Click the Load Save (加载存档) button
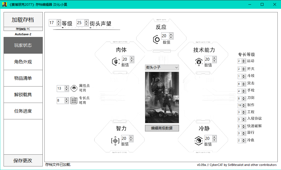This screenshot has height=170, width=281. 23,20
